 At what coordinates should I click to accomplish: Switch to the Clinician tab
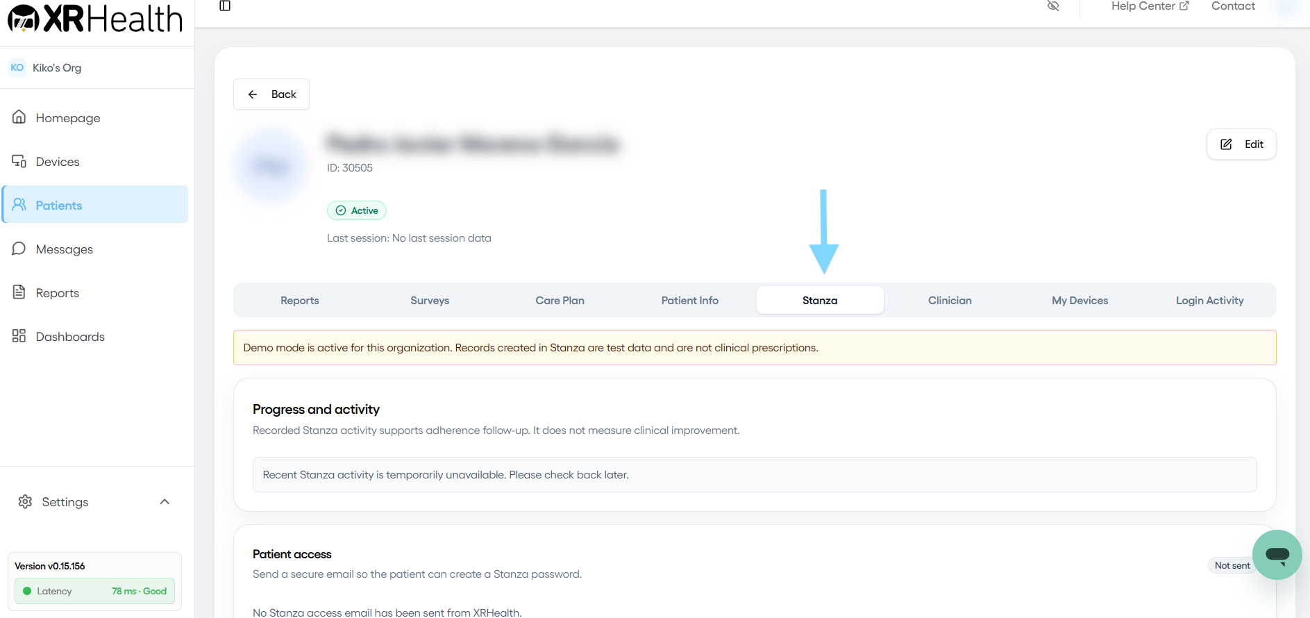(x=950, y=301)
